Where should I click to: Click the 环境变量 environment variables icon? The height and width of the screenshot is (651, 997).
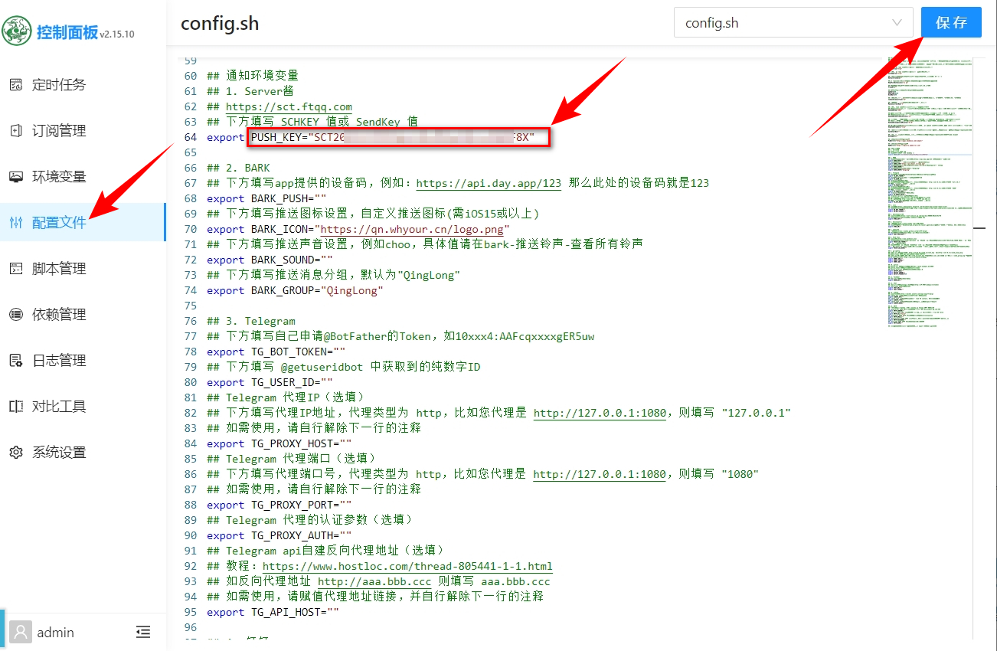[16, 177]
